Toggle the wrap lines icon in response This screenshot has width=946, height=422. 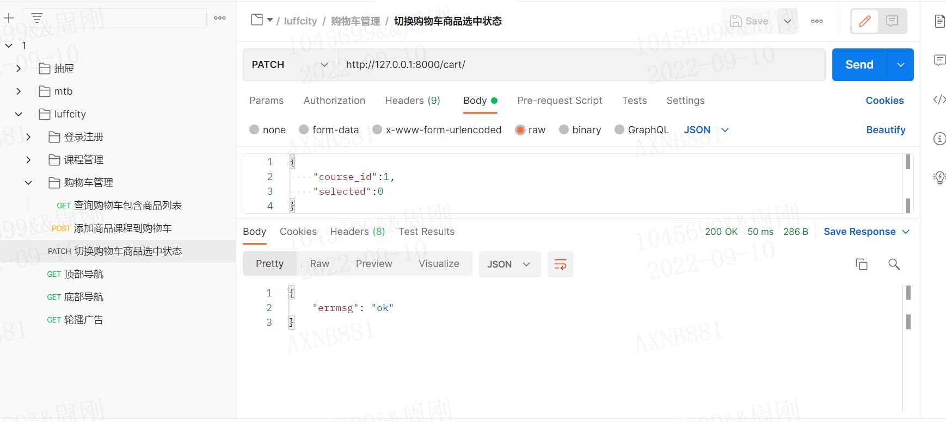(x=560, y=264)
